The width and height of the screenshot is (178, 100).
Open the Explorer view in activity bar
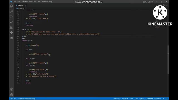pos(12,6)
